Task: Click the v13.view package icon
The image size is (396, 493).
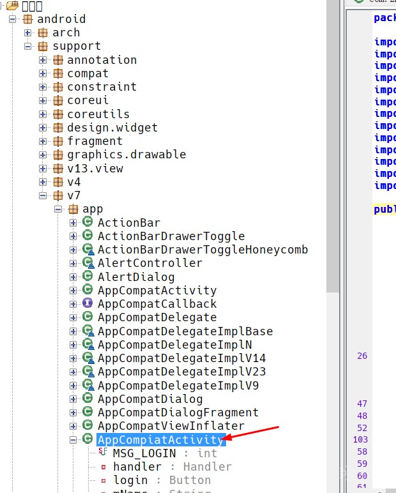Action: coord(58,169)
